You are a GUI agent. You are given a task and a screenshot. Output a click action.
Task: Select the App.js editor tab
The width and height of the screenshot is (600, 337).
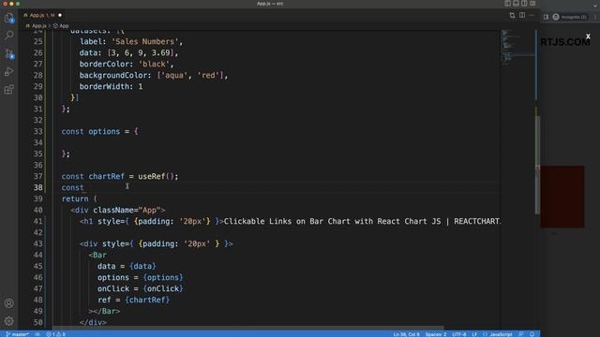(x=42, y=15)
